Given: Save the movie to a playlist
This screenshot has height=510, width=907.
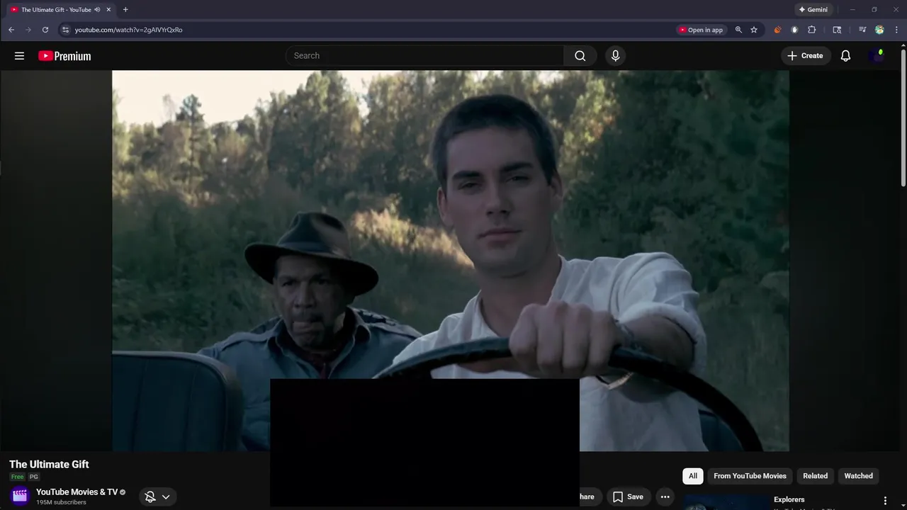Looking at the screenshot, I should pyautogui.click(x=628, y=497).
